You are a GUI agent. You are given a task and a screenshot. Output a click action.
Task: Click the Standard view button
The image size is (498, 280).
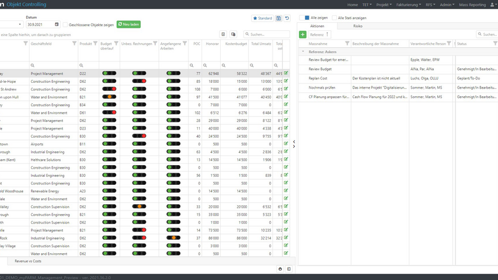263,18
